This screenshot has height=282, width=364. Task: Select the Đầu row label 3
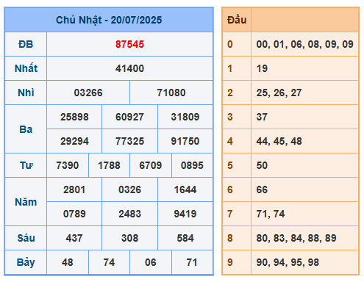[x=230, y=117]
